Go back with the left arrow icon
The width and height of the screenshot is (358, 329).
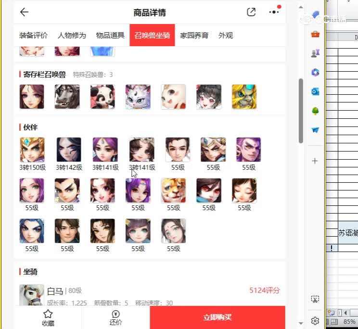pos(24,12)
